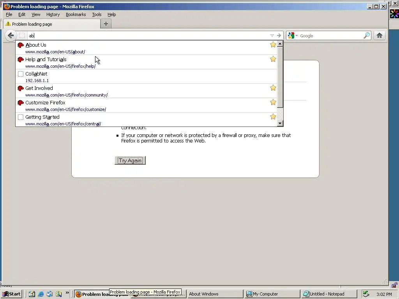Screen dimensions: 399x299
Task: Click the status bar security lock icon
Action: point(394,285)
